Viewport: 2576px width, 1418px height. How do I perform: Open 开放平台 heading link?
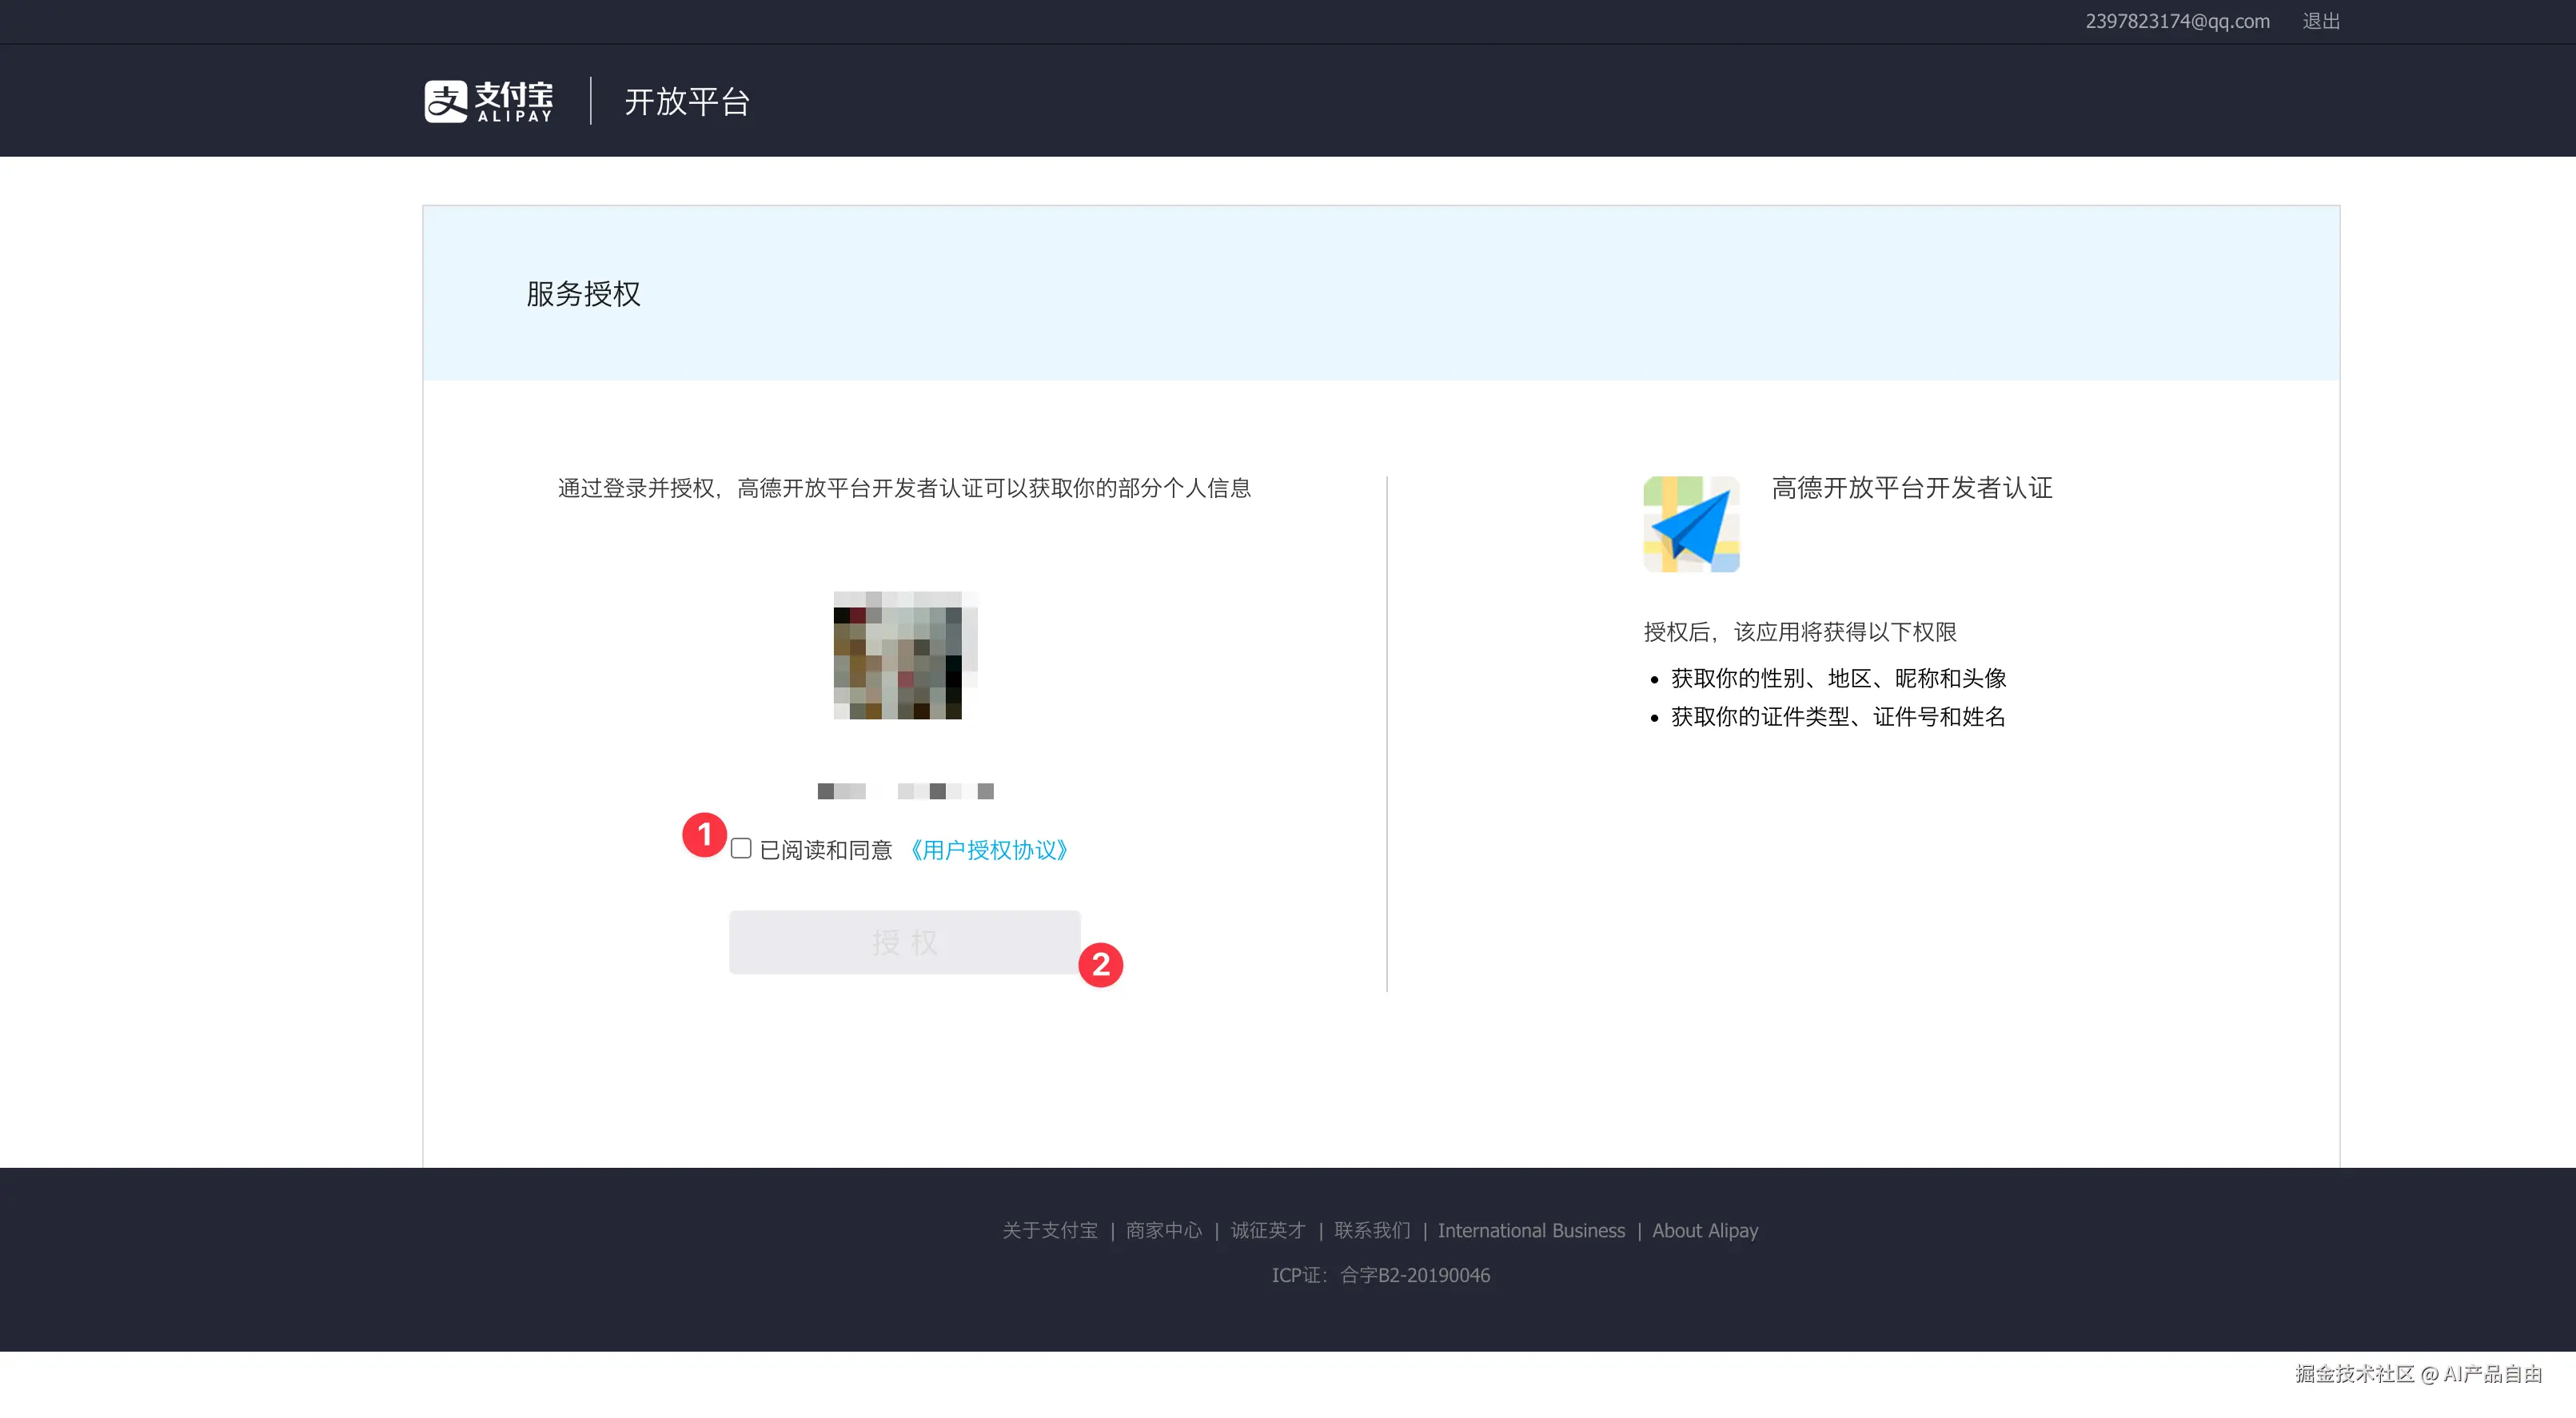[687, 102]
